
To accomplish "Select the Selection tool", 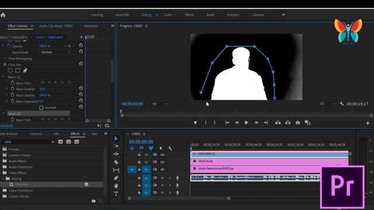I will pyautogui.click(x=116, y=138).
